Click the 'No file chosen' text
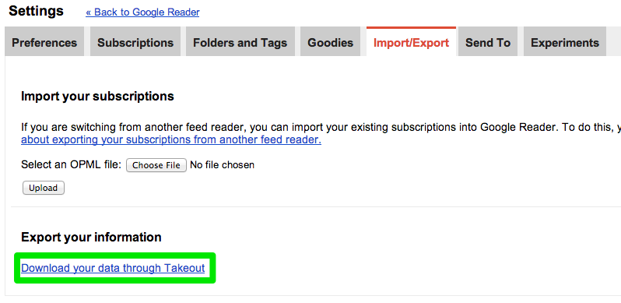The height and width of the screenshot is (303, 621). 223,164
